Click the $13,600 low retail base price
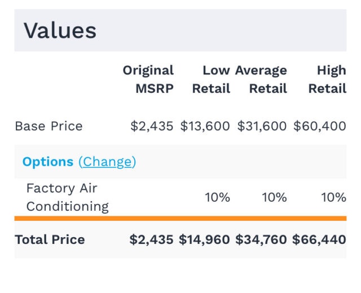 (205, 126)
